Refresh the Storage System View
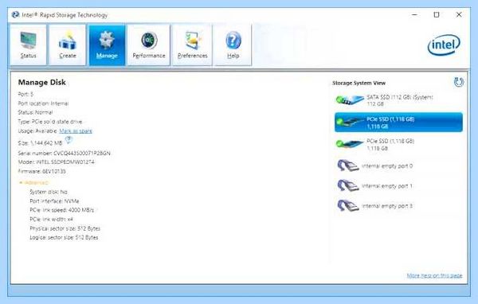478x304 pixels. coord(459,82)
